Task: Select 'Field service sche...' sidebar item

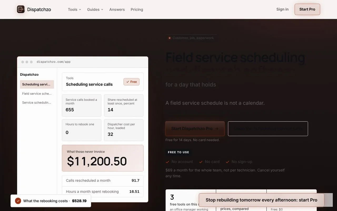Action: (x=37, y=94)
